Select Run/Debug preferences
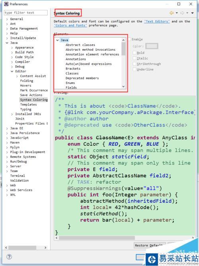The image size is (199, 266). 18,161
